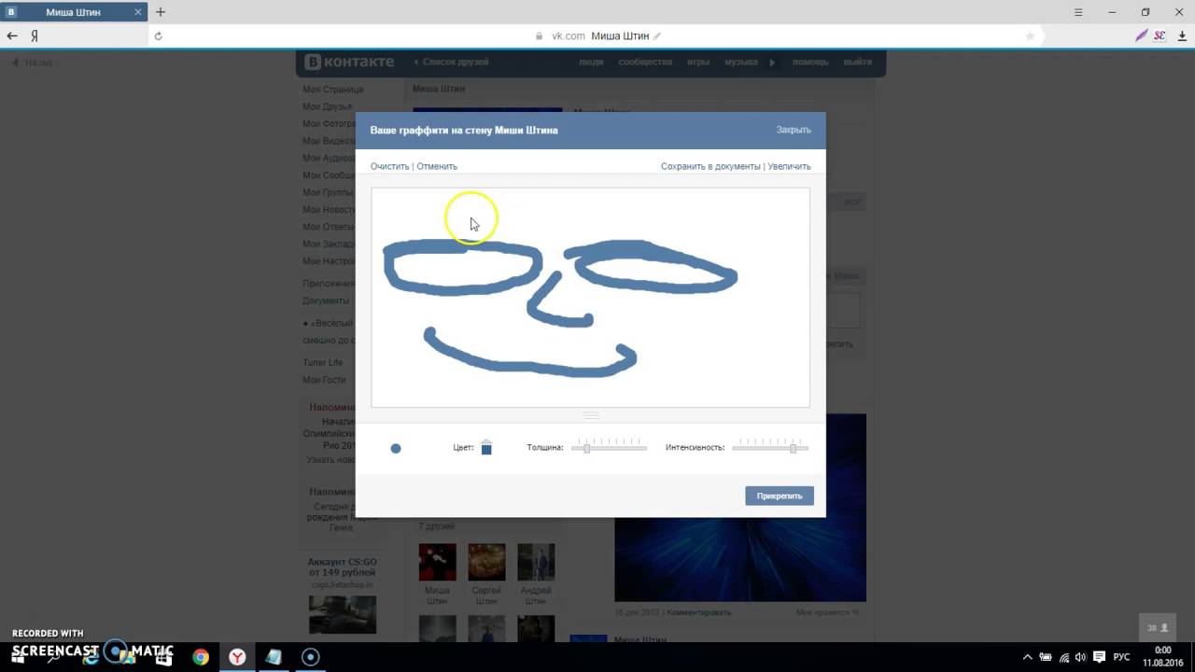This screenshot has height=672, width=1195.
Task: Clear the canvas with Очистить
Action: click(x=389, y=166)
